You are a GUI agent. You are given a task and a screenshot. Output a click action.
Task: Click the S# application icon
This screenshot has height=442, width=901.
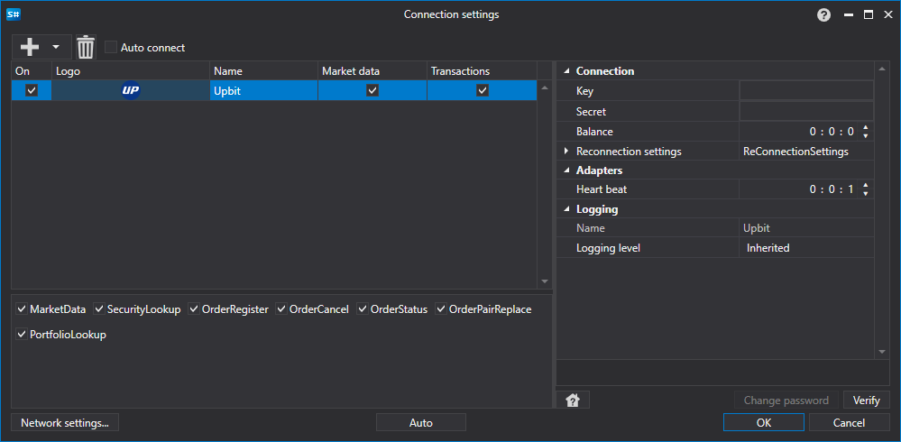pos(13,15)
